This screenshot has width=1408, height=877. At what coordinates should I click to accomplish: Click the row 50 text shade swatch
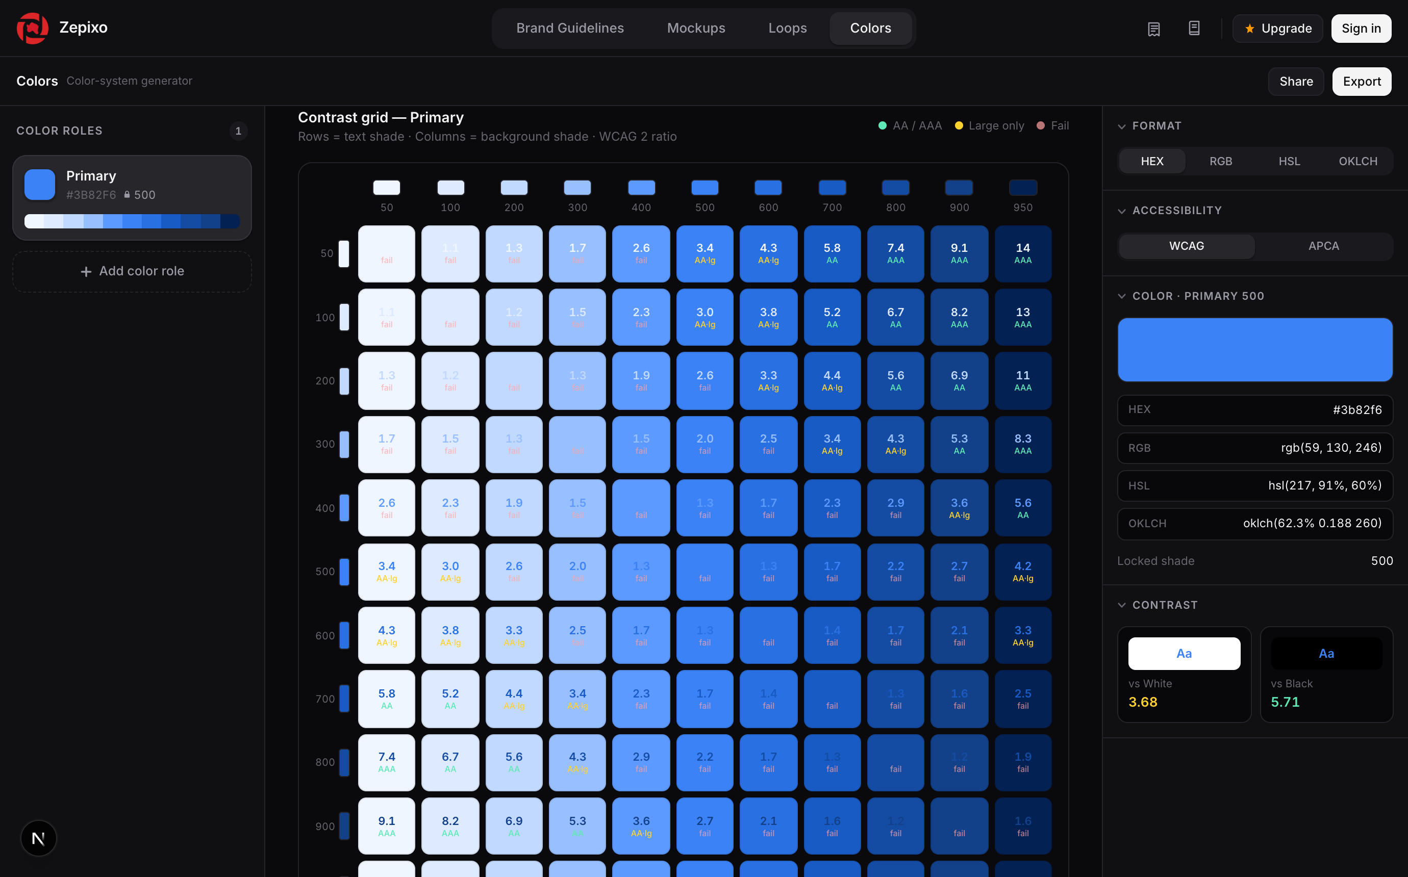pyautogui.click(x=344, y=253)
